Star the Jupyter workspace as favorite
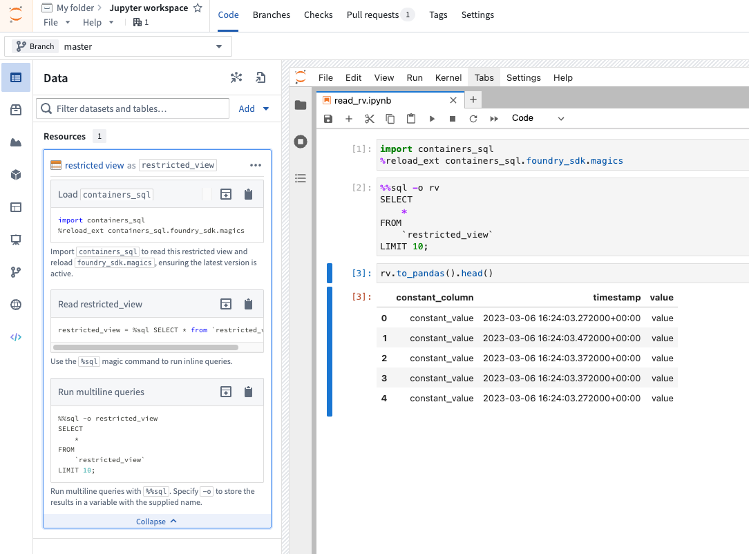Screen dimensions: 749x554 (x=198, y=8)
